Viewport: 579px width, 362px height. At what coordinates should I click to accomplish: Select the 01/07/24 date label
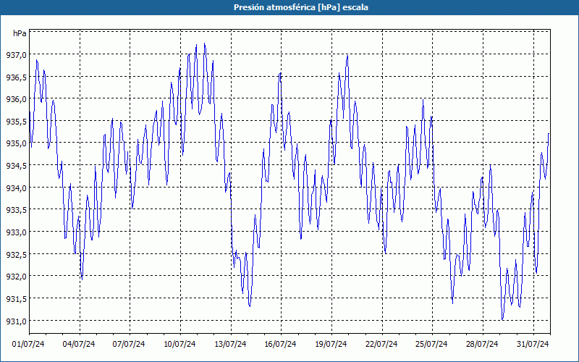[x=28, y=344]
